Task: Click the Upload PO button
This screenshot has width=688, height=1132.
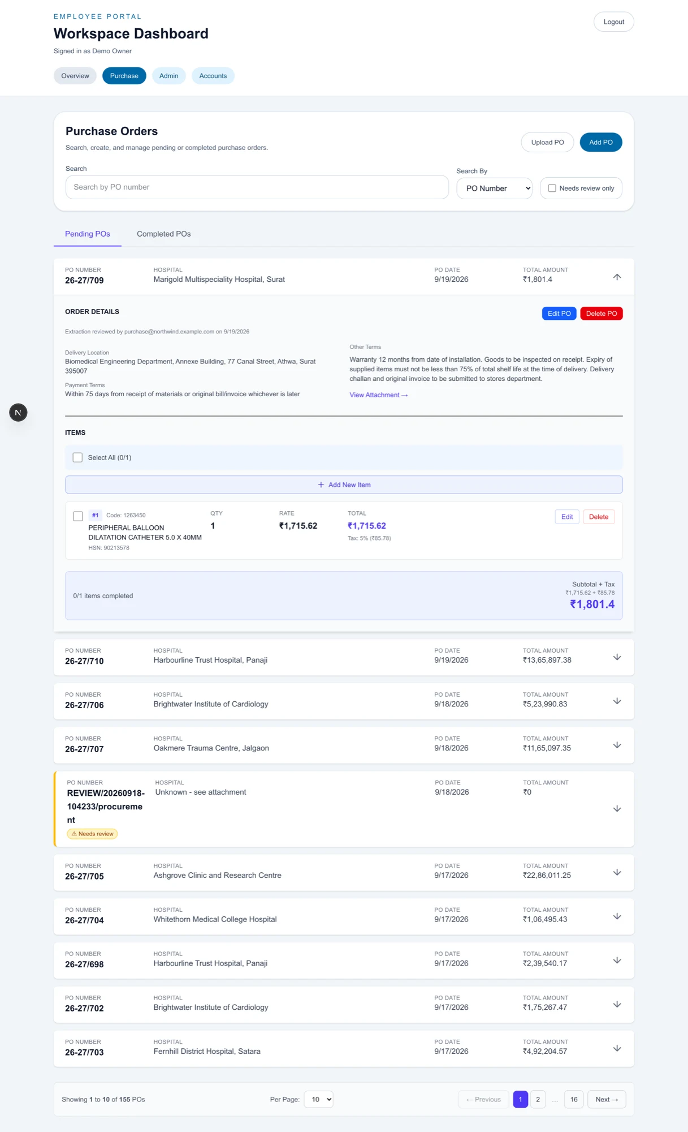Action: (547, 142)
